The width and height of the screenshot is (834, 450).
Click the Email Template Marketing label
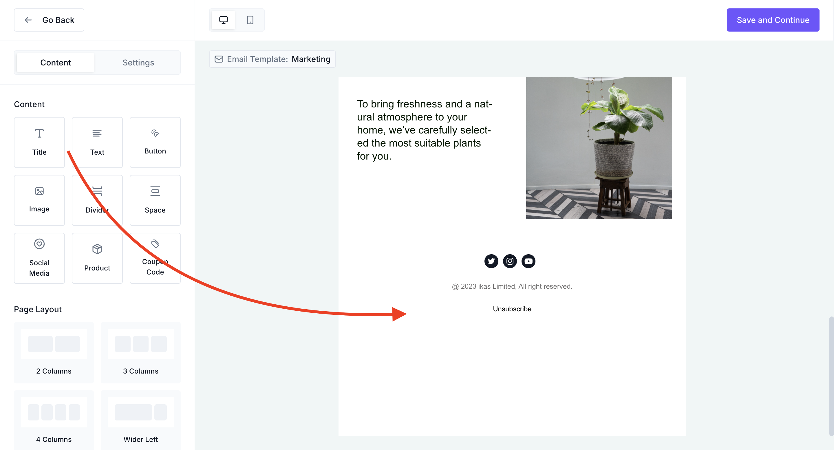pyautogui.click(x=272, y=59)
